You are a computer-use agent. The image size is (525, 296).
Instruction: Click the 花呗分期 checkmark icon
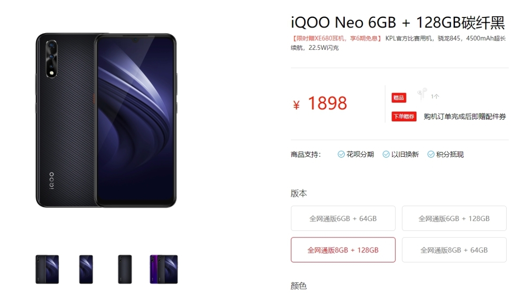coord(341,154)
